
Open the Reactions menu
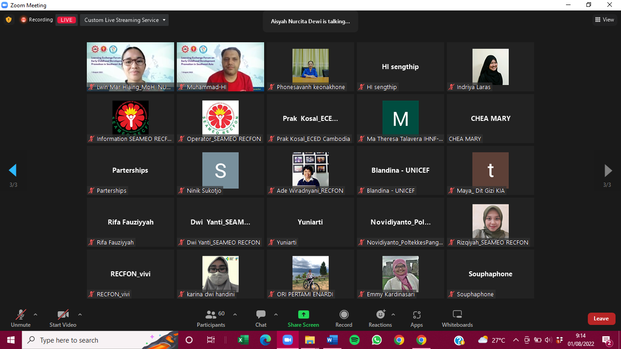(x=381, y=315)
